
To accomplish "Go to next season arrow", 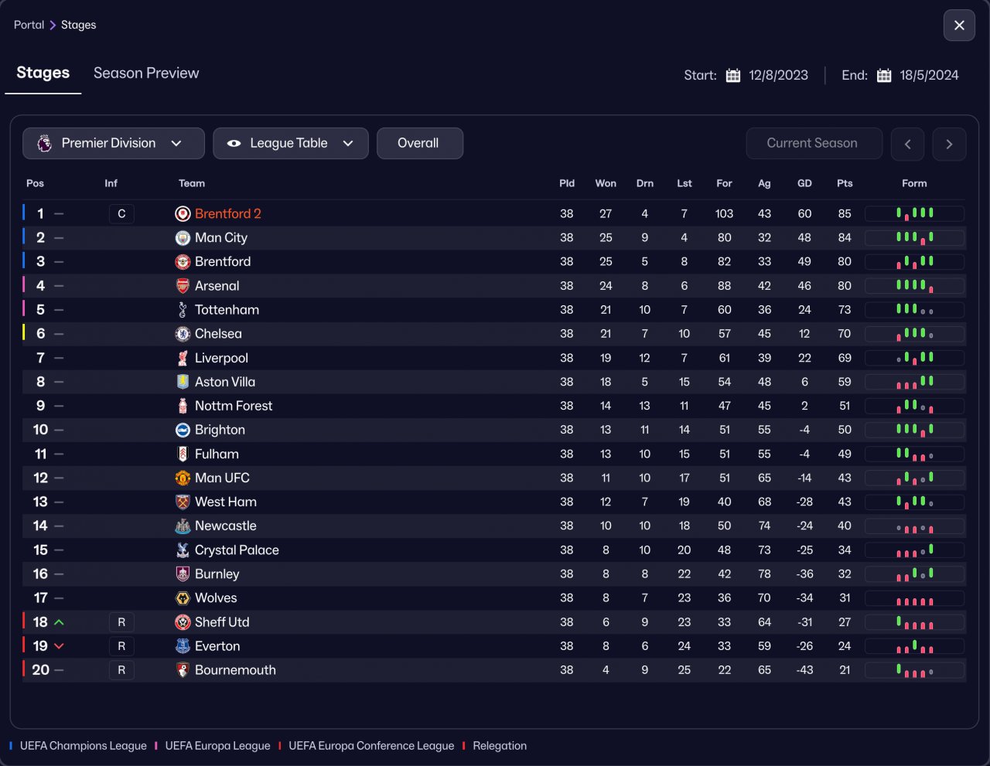I will (x=949, y=144).
